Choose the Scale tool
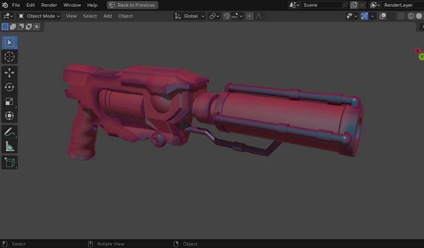424x248 pixels. click(x=9, y=102)
